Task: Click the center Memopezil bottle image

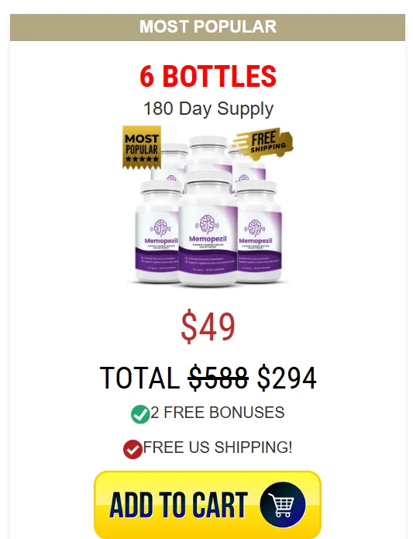Action: tap(208, 228)
